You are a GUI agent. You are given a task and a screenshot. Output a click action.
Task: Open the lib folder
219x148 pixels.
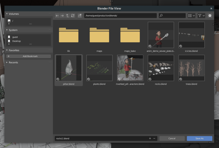pos(69,35)
